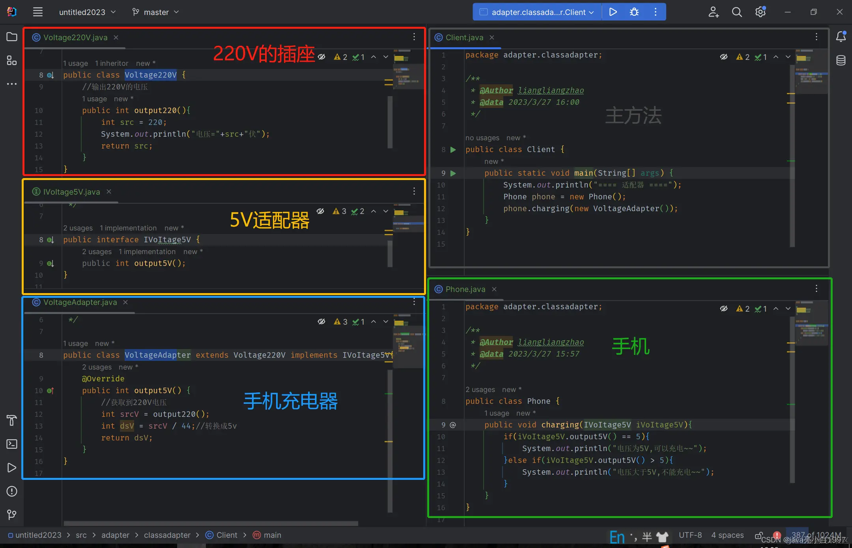Open the Database tool window on the right
The image size is (852, 548).
[841, 60]
